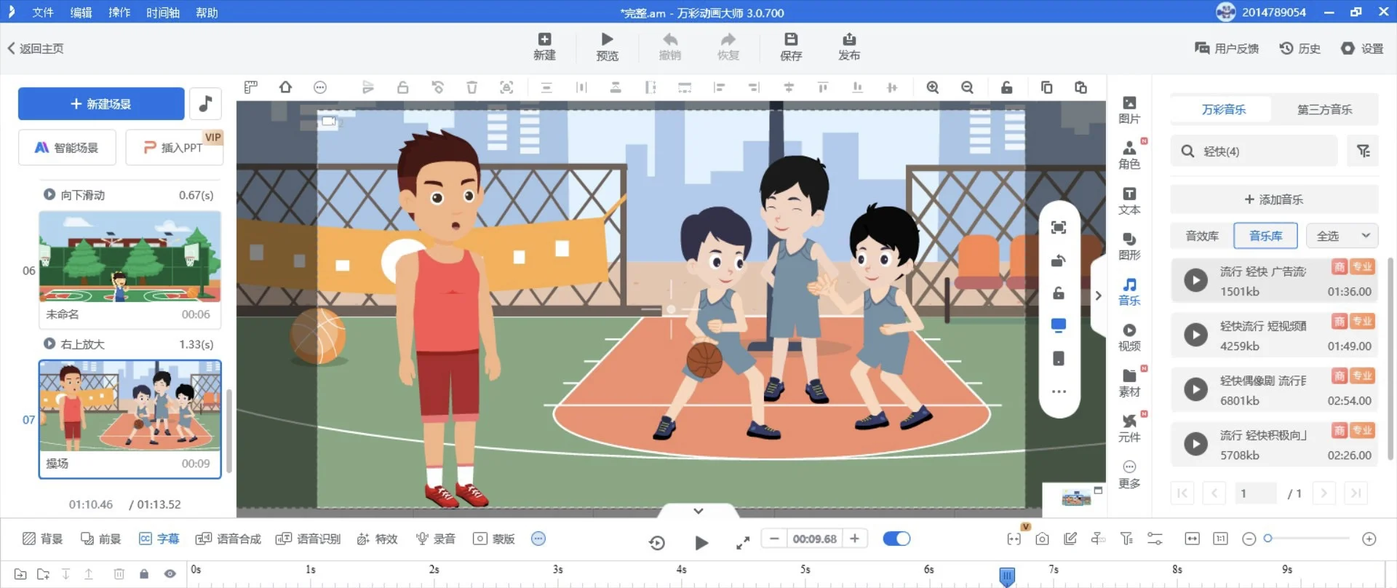Open the 文件 menu
This screenshot has height=588, width=1397.
43,12
